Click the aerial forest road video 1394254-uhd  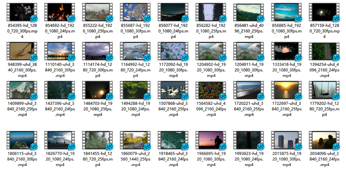325,51
